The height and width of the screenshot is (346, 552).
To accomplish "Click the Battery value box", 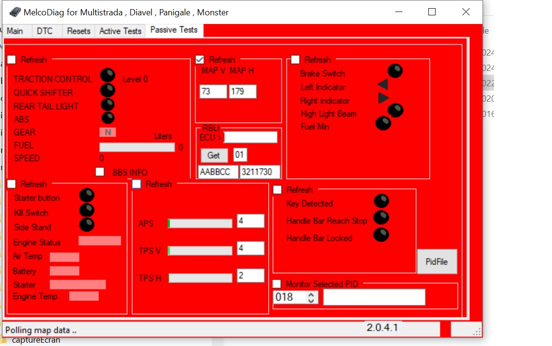I will click(64, 271).
